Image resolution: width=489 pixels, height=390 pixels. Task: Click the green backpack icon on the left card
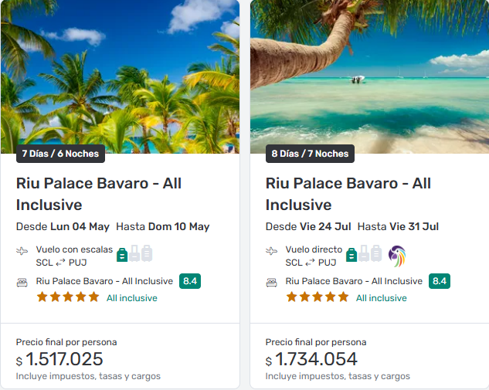pos(121,253)
